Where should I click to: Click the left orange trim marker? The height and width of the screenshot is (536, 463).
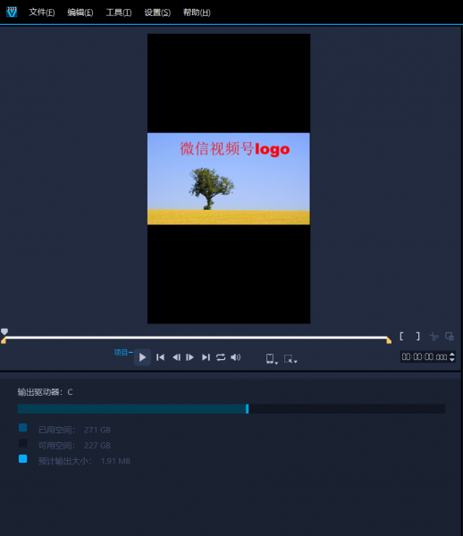(x=4, y=340)
